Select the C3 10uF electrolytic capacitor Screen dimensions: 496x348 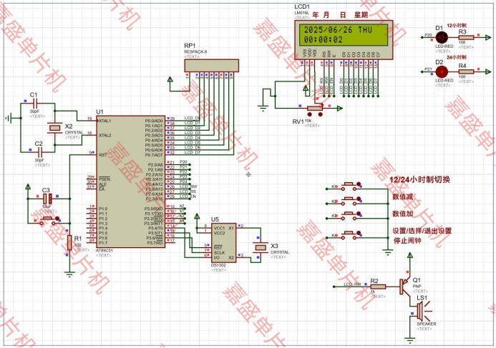coord(47,199)
